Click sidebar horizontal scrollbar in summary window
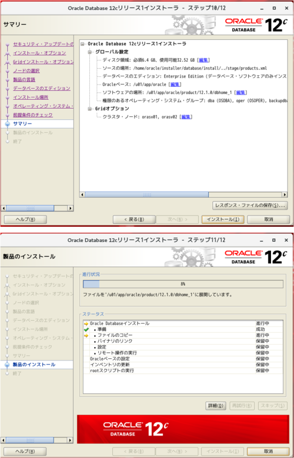The height and width of the screenshot is (458, 294). pos(30,208)
